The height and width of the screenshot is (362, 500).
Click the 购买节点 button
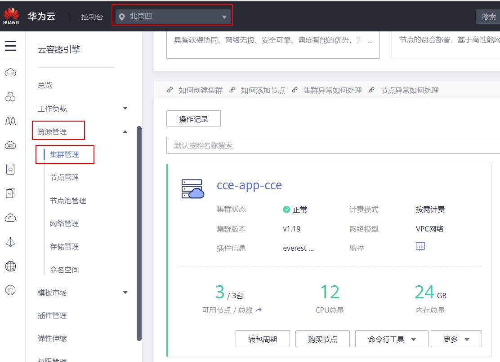[322, 339]
